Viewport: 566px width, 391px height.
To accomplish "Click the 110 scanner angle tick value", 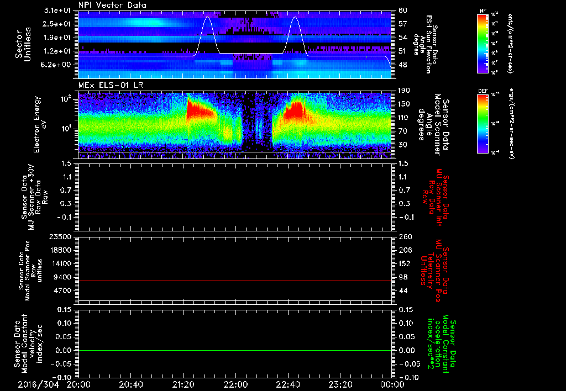I will click(x=404, y=118).
